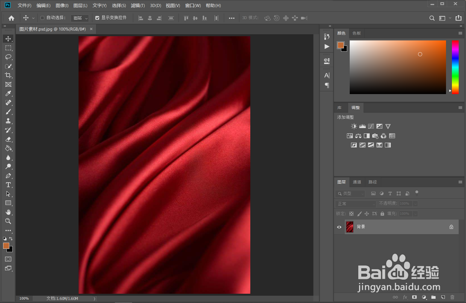
Task: Toggle lock transparent pixels
Action: pos(351,214)
